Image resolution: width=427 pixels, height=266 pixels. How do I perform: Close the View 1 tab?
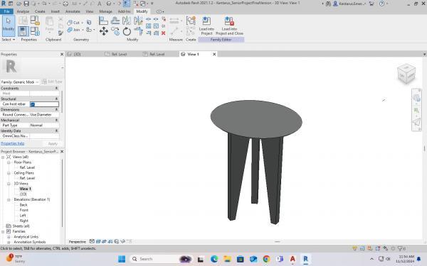[x=214, y=55]
